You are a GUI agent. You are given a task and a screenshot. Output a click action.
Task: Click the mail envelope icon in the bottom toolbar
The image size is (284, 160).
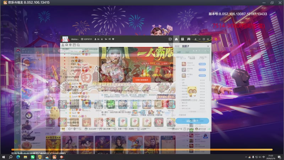185,129
